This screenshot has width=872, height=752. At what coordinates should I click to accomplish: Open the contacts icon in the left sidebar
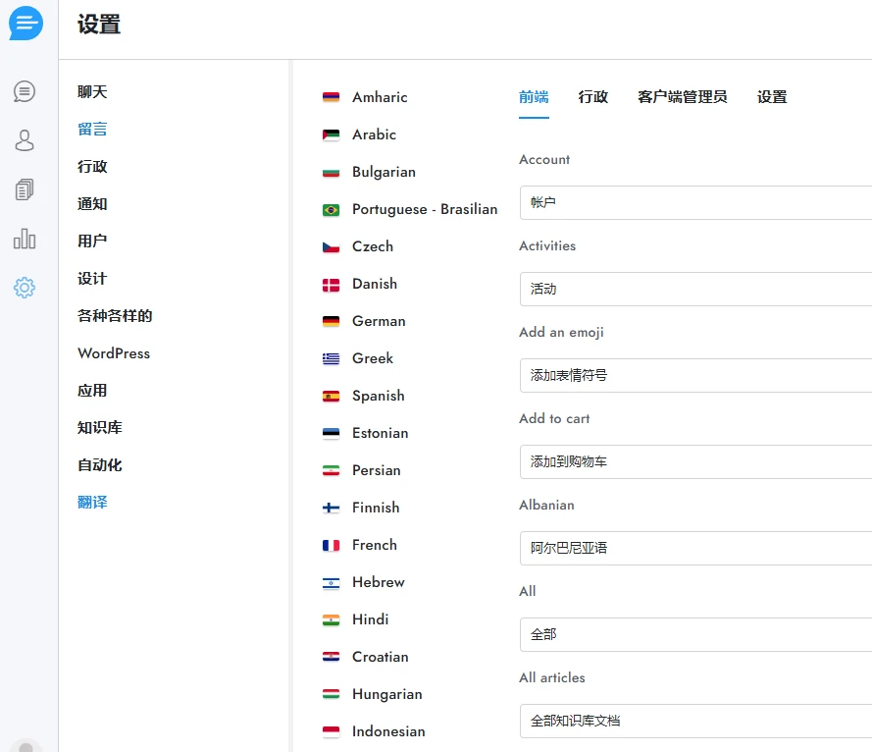pyautogui.click(x=25, y=139)
